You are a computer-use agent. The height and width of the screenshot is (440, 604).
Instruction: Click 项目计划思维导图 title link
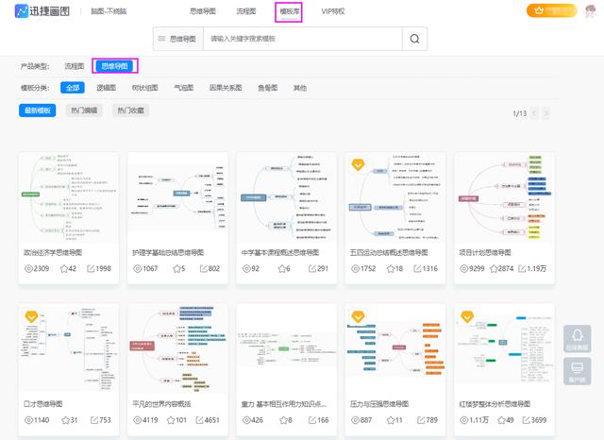pos(485,252)
